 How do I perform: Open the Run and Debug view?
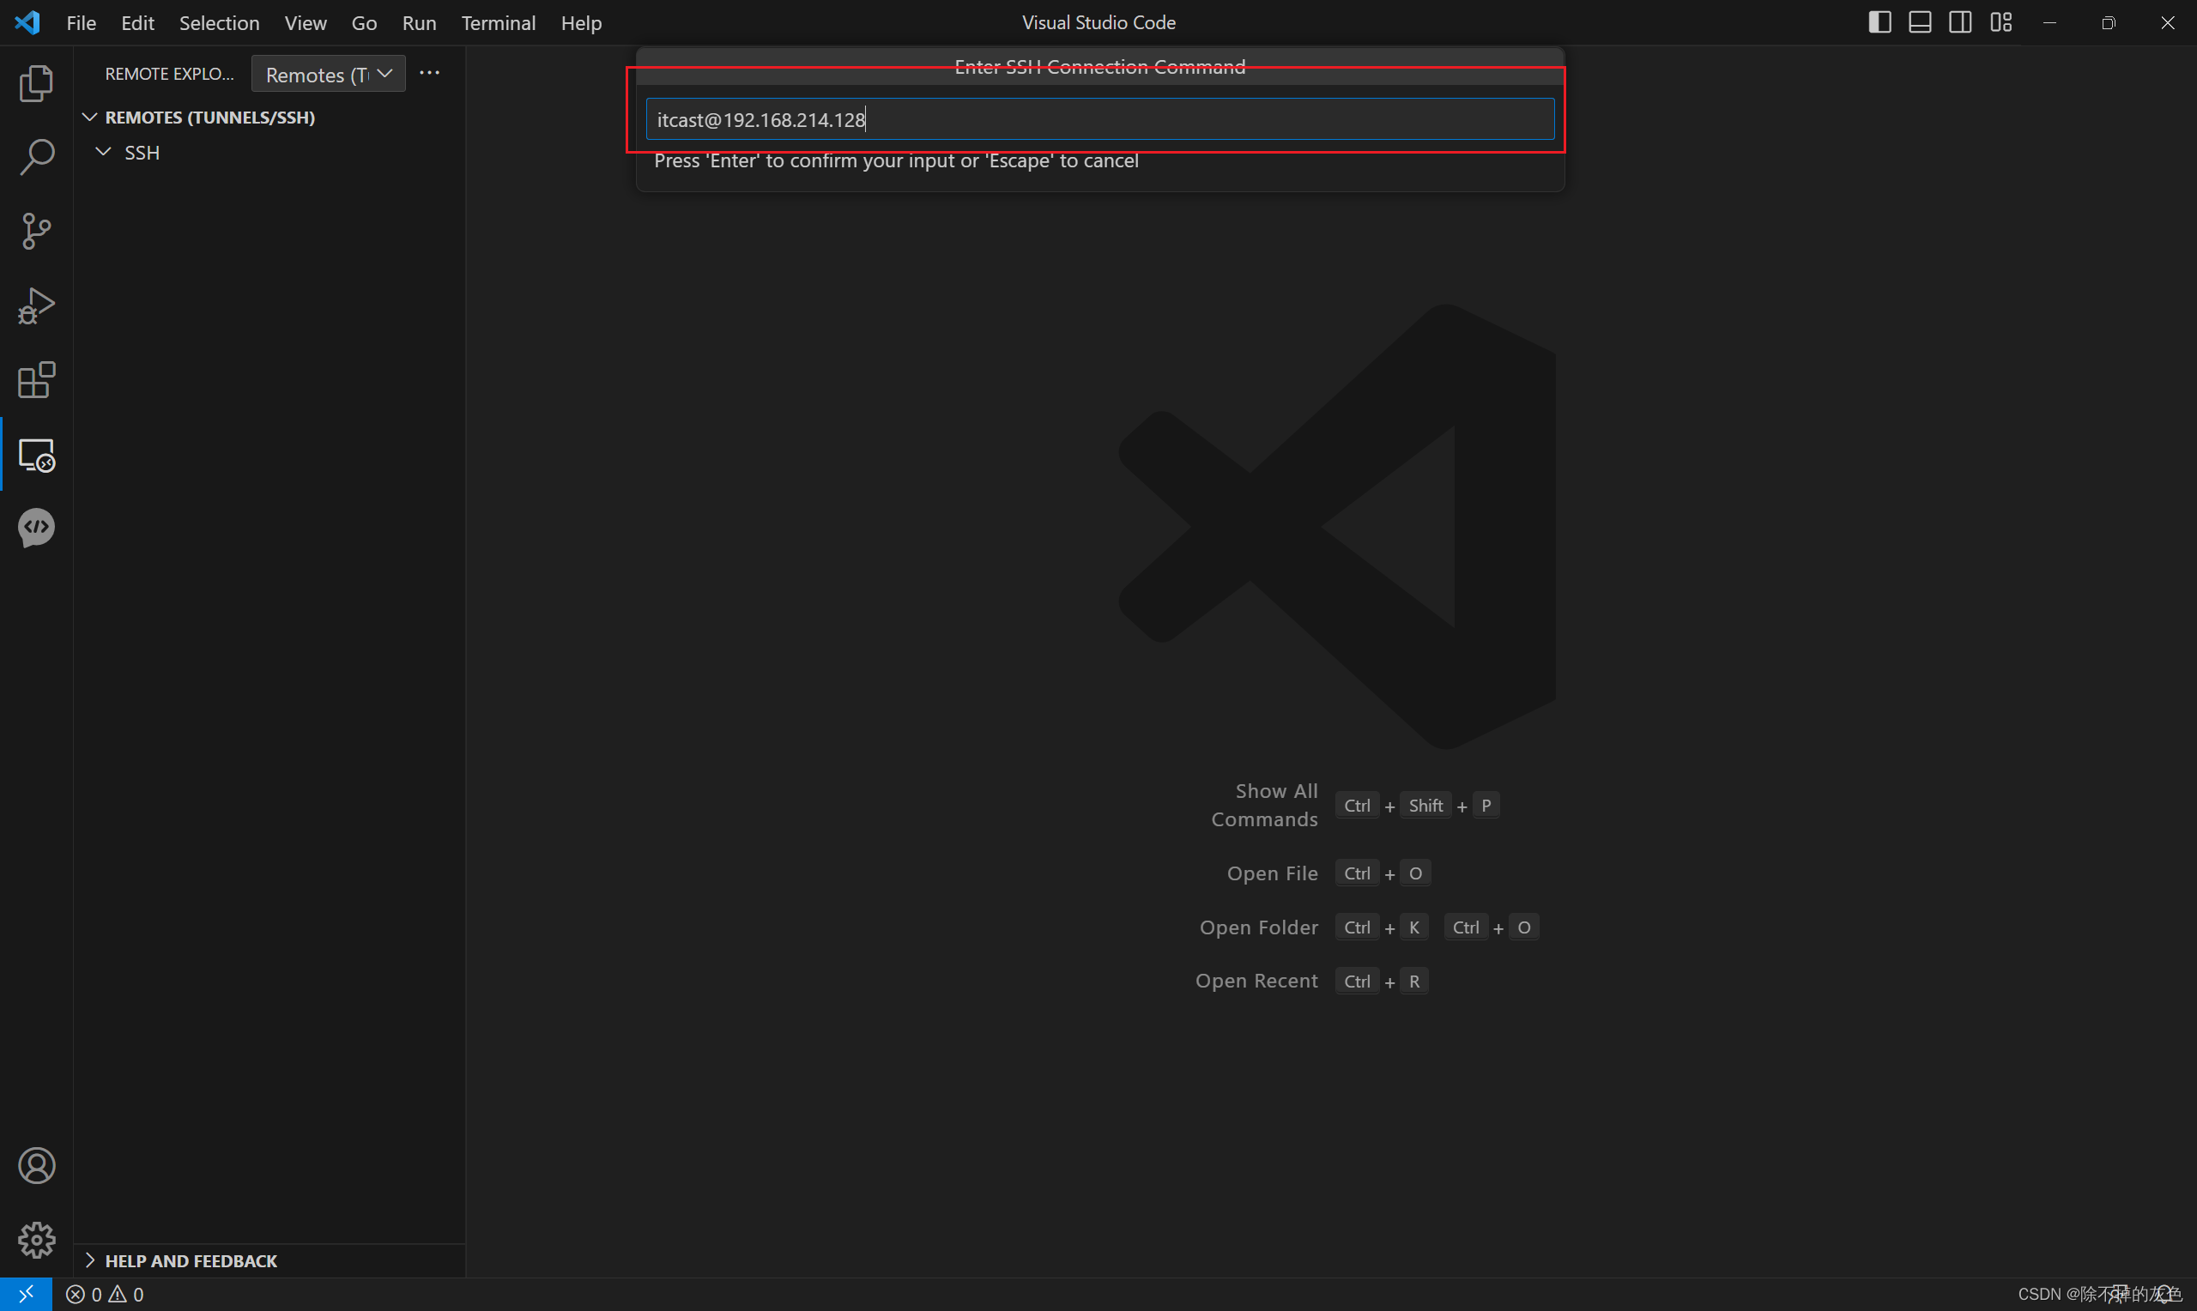36,305
